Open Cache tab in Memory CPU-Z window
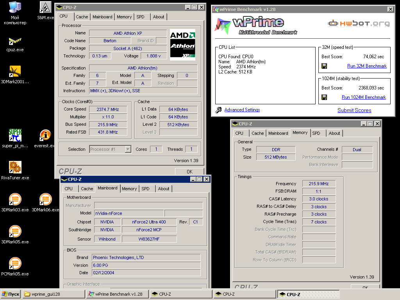 (x=258, y=133)
